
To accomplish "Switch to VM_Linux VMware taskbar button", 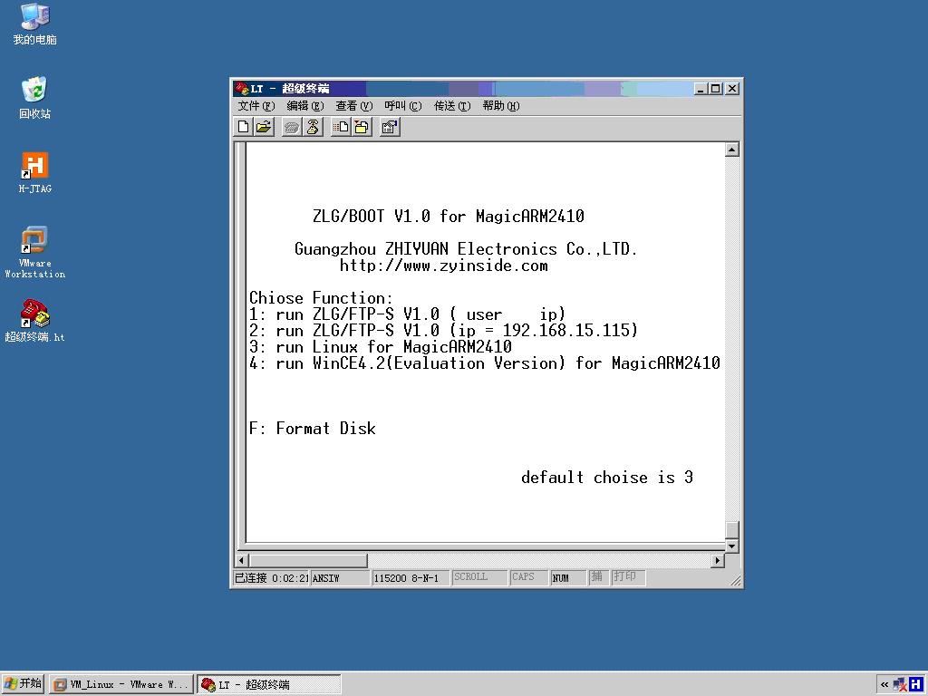I will click(121, 684).
